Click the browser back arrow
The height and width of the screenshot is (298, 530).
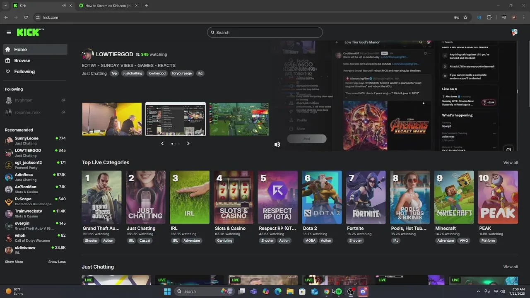(x=6, y=17)
